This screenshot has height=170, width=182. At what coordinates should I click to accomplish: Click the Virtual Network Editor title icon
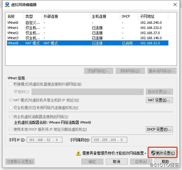(x=7, y=5)
